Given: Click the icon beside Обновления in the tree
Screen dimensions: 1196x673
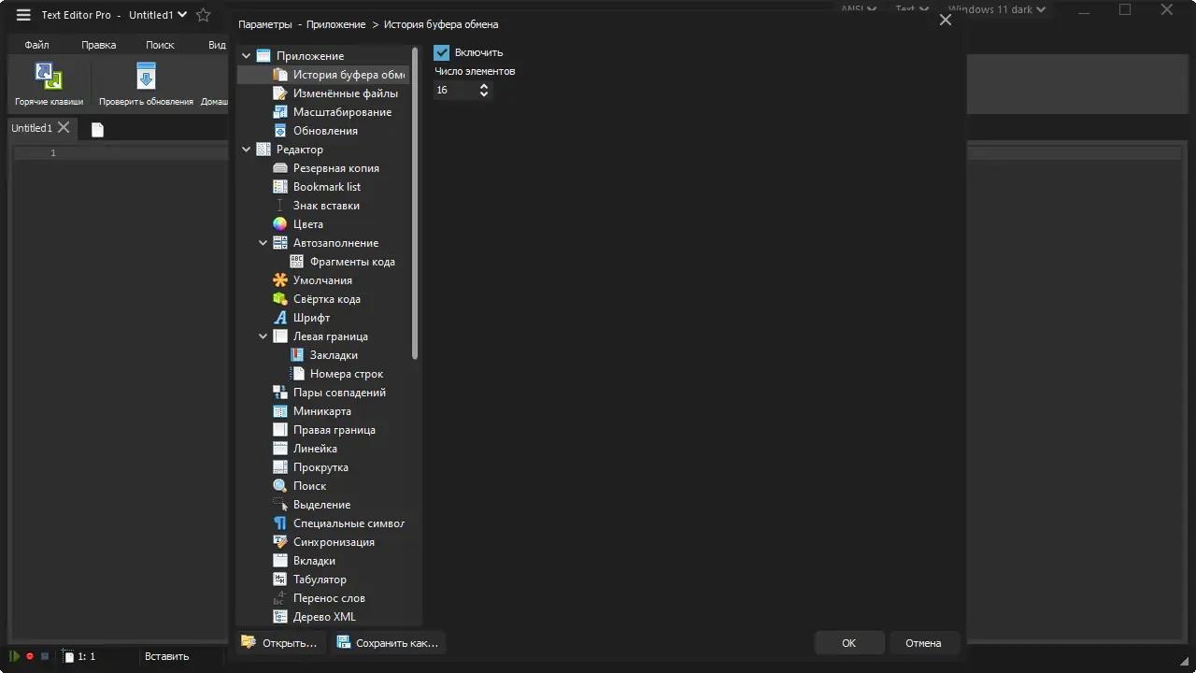Looking at the screenshot, I should click(x=279, y=131).
